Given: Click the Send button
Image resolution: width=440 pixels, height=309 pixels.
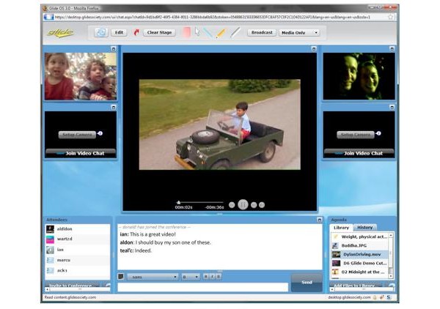Looking at the screenshot, I should tap(307, 283).
